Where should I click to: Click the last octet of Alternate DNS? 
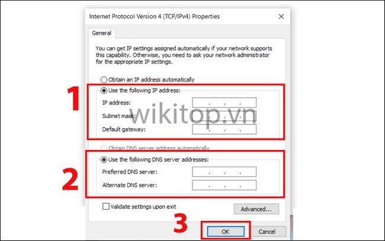point(248,185)
